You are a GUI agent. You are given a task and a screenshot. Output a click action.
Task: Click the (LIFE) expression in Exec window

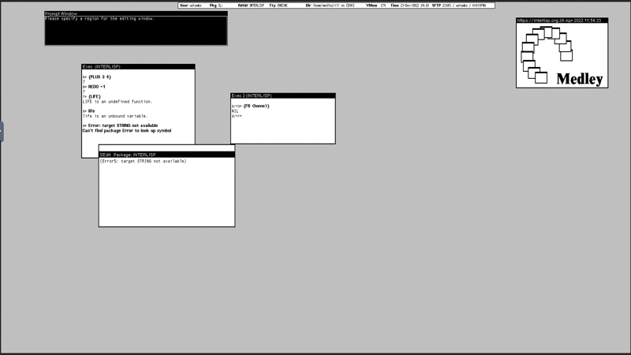point(94,96)
